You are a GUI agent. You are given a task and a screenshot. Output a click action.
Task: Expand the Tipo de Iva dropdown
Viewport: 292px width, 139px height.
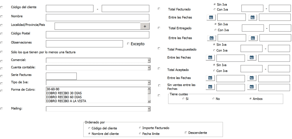tap(149, 83)
